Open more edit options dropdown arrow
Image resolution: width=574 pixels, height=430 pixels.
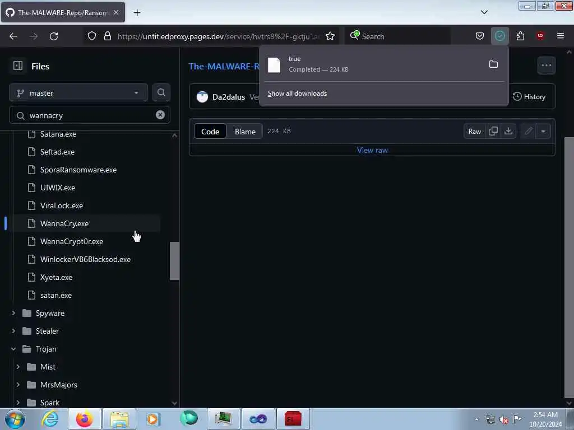543,131
